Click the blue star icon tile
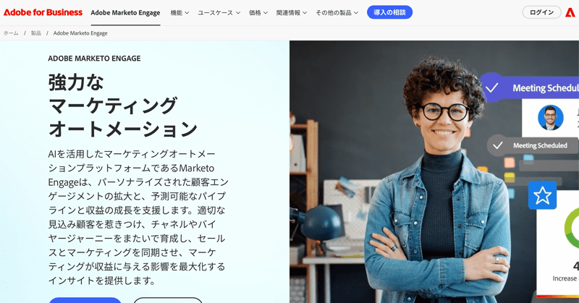 tap(542, 195)
